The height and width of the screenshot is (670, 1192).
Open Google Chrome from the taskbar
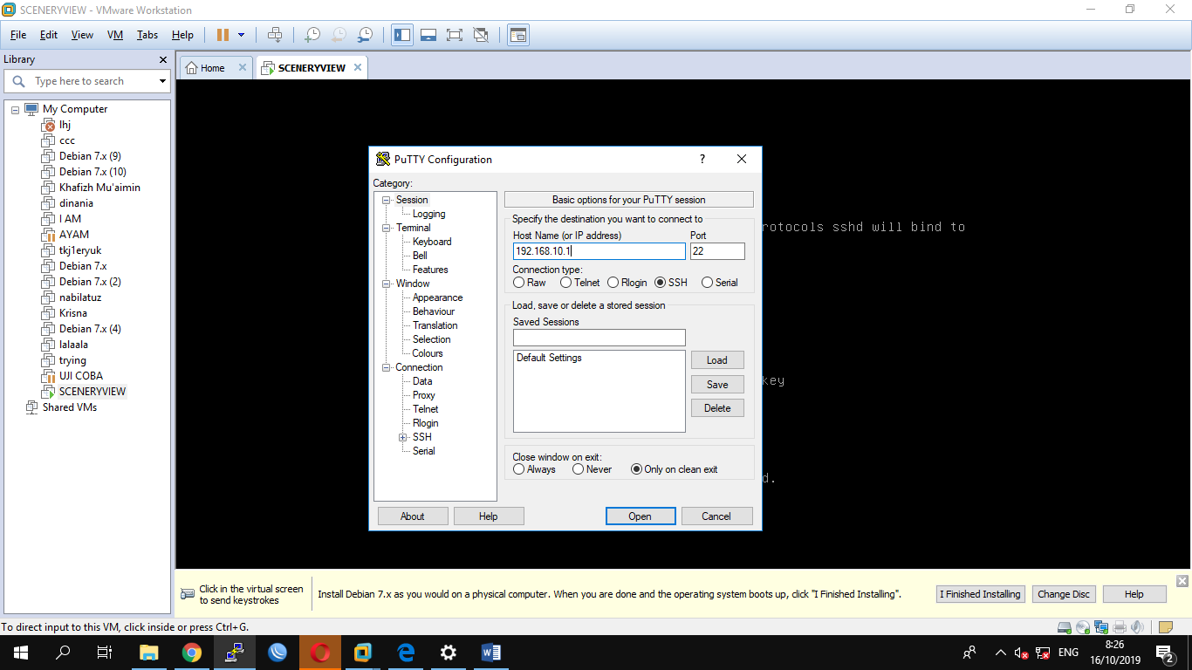click(192, 653)
